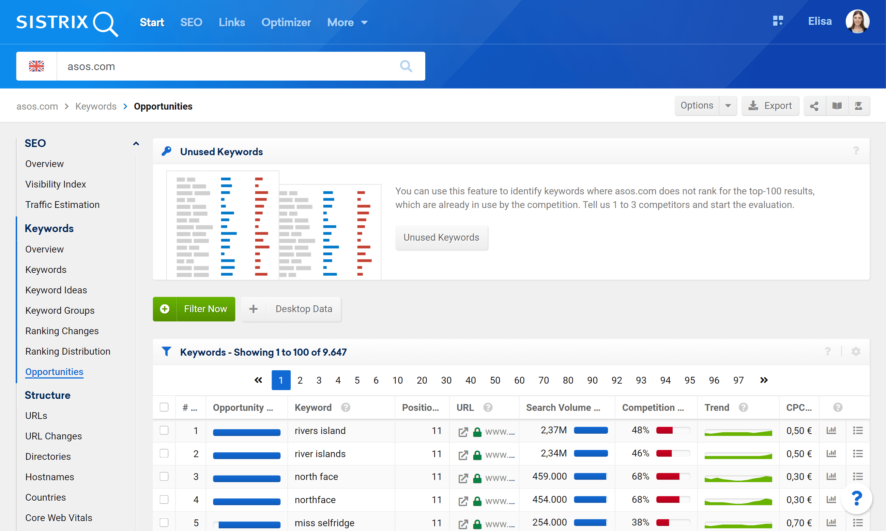Open external URL for miss selfridge
The height and width of the screenshot is (531, 886).
point(463,524)
